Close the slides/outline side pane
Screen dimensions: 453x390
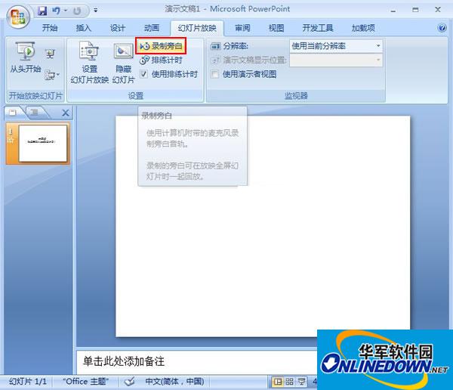[66, 113]
